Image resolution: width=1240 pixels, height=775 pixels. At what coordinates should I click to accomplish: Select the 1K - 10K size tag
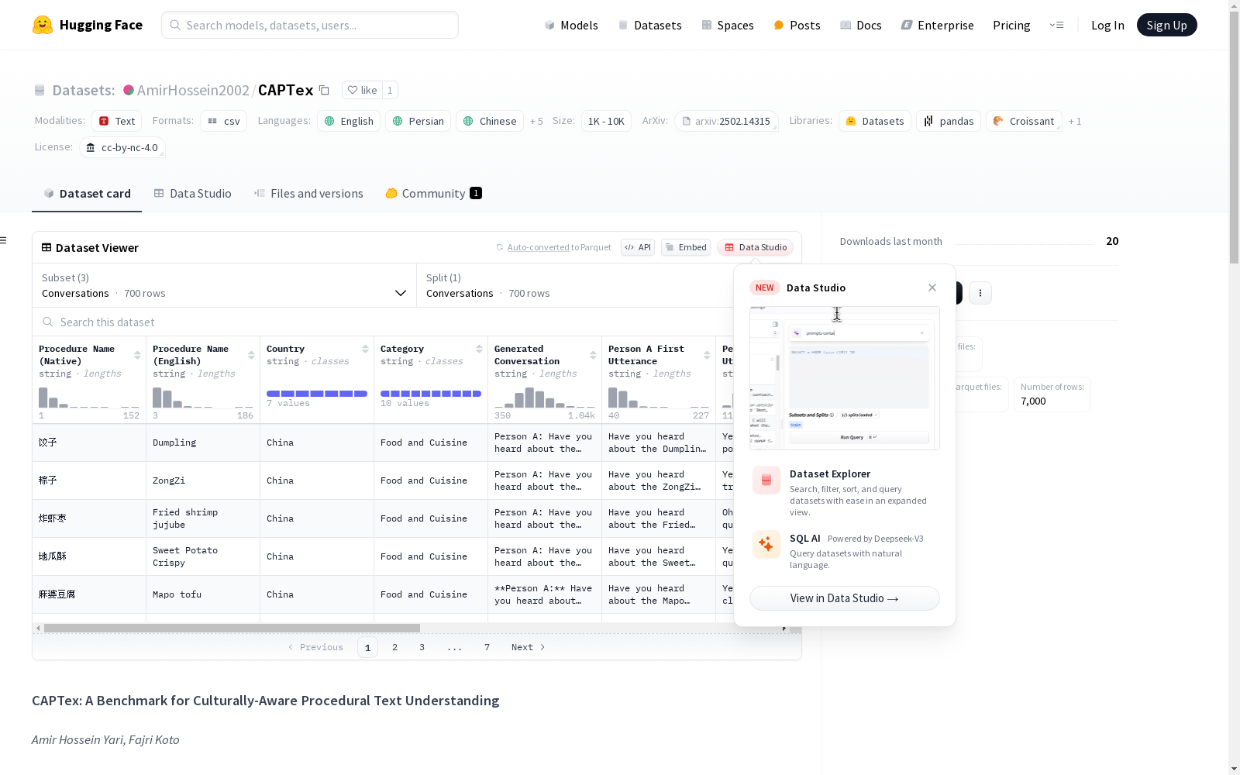click(x=606, y=121)
